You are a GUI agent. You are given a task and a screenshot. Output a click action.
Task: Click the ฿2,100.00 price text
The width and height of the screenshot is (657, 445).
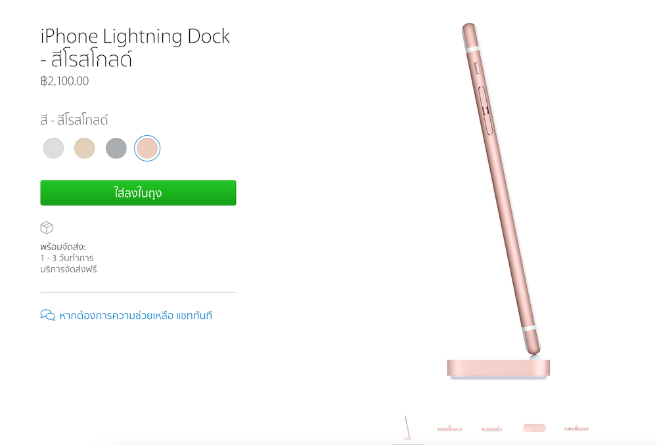(64, 81)
